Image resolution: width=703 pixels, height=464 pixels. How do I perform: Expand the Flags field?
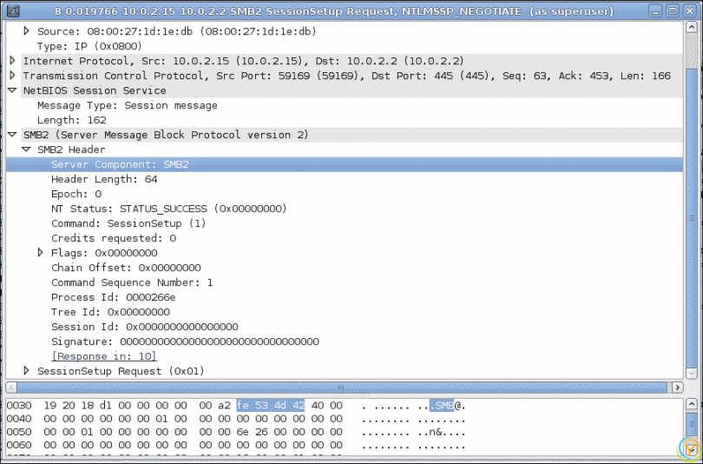pos(40,253)
